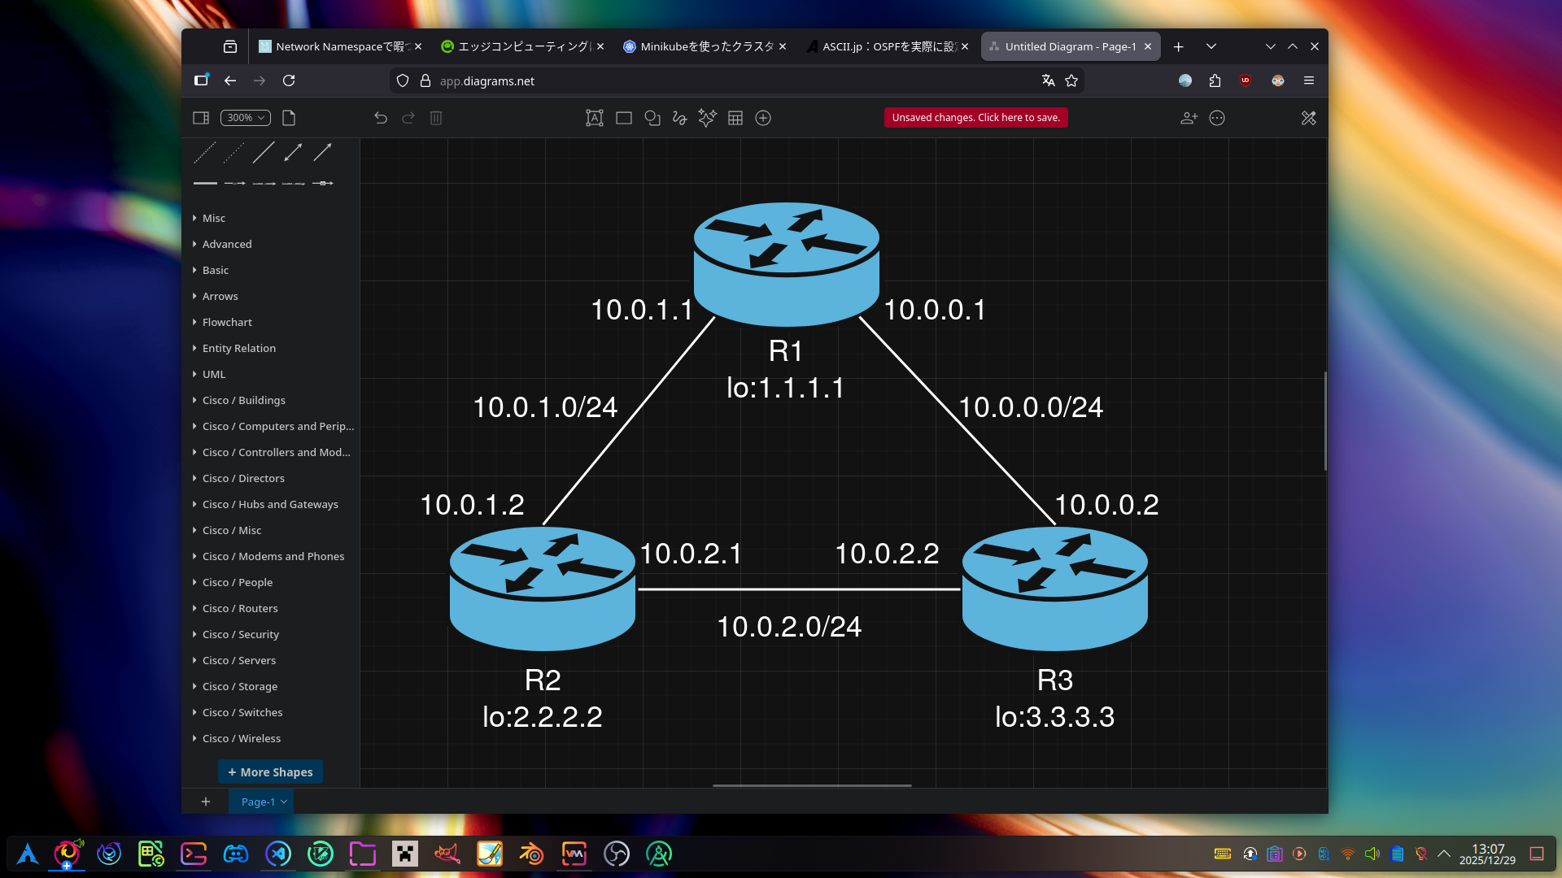This screenshot has height=878, width=1562.
Task: Click the Unsaved changes save banner
Action: (x=975, y=118)
